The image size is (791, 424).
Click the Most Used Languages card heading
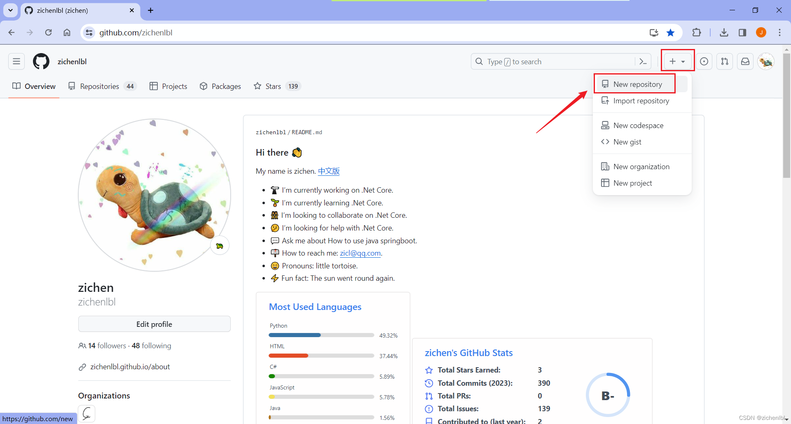coord(315,307)
